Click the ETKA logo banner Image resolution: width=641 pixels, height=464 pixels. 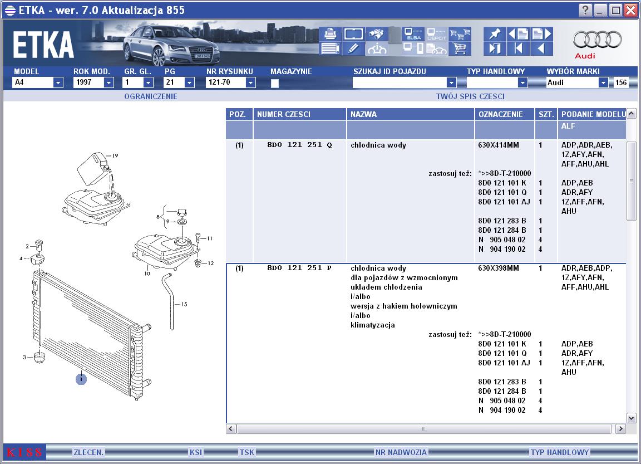click(43, 45)
